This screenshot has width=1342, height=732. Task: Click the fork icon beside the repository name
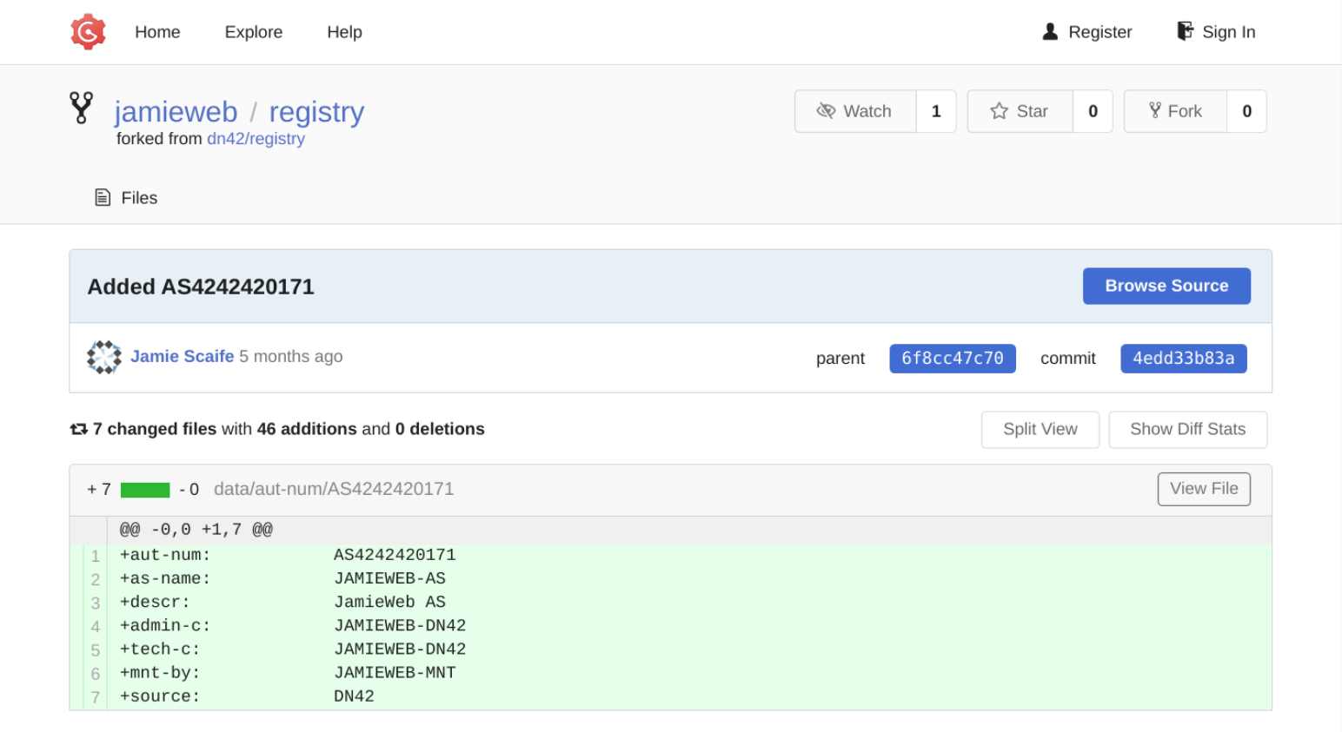coord(81,108)
